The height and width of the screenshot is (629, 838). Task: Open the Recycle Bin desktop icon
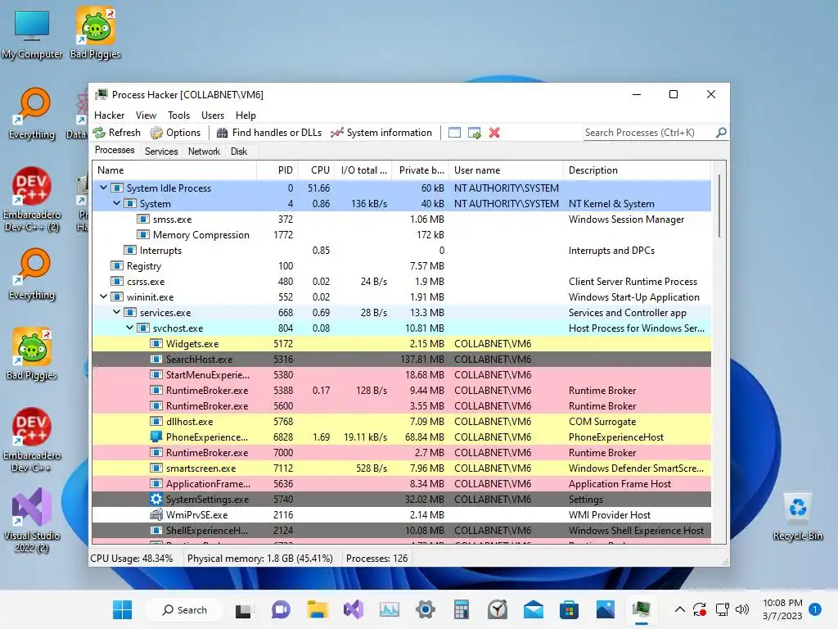point(797,516)
